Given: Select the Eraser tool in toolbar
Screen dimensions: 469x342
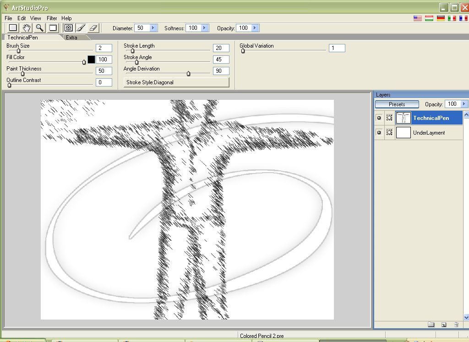Looking at the screenshot, I should 93,28.
